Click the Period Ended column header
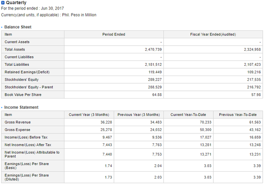This screenshot has width=264, height=184. 113,34
